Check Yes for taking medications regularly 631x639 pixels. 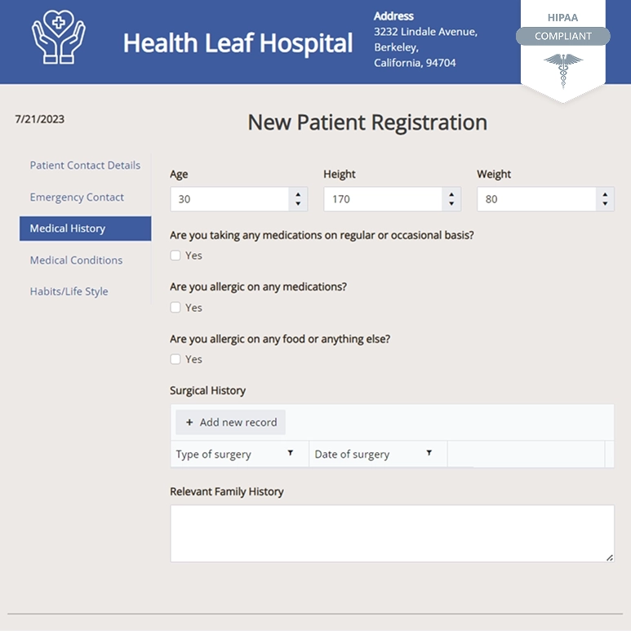click(x=176, y=255)
